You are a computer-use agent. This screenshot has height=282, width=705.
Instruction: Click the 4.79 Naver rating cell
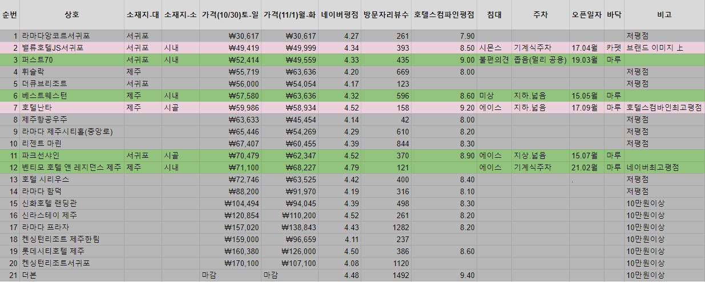click(x=340, y=167)
